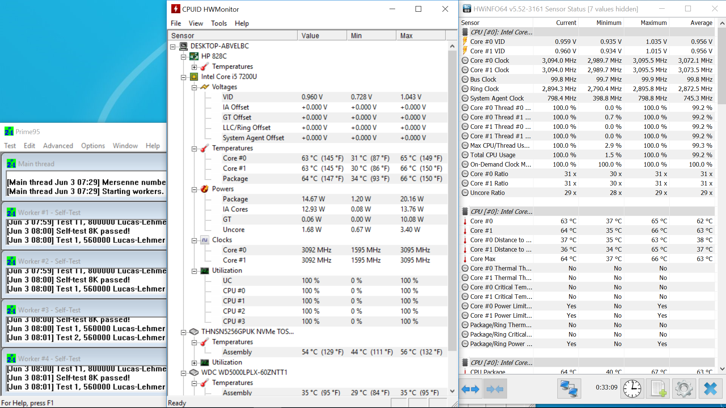Open Prime95 Advanced menu
Image resolution: width=726 pixels, height=408 pixels.
(x=58, y=146)
